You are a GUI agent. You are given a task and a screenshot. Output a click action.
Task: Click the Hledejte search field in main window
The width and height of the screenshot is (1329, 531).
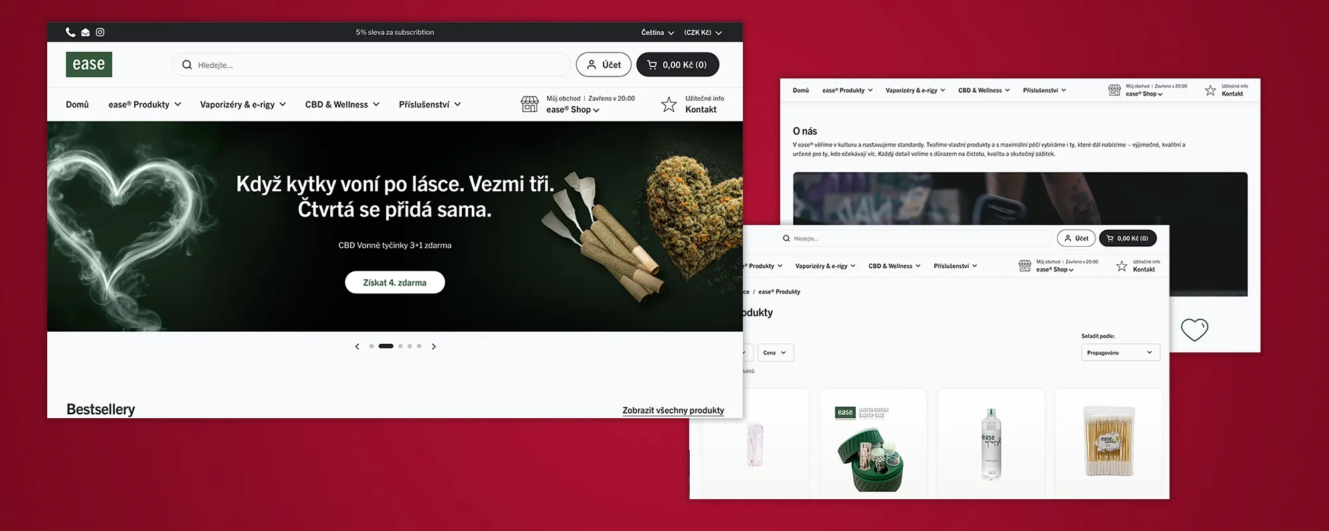pos(371,64)
